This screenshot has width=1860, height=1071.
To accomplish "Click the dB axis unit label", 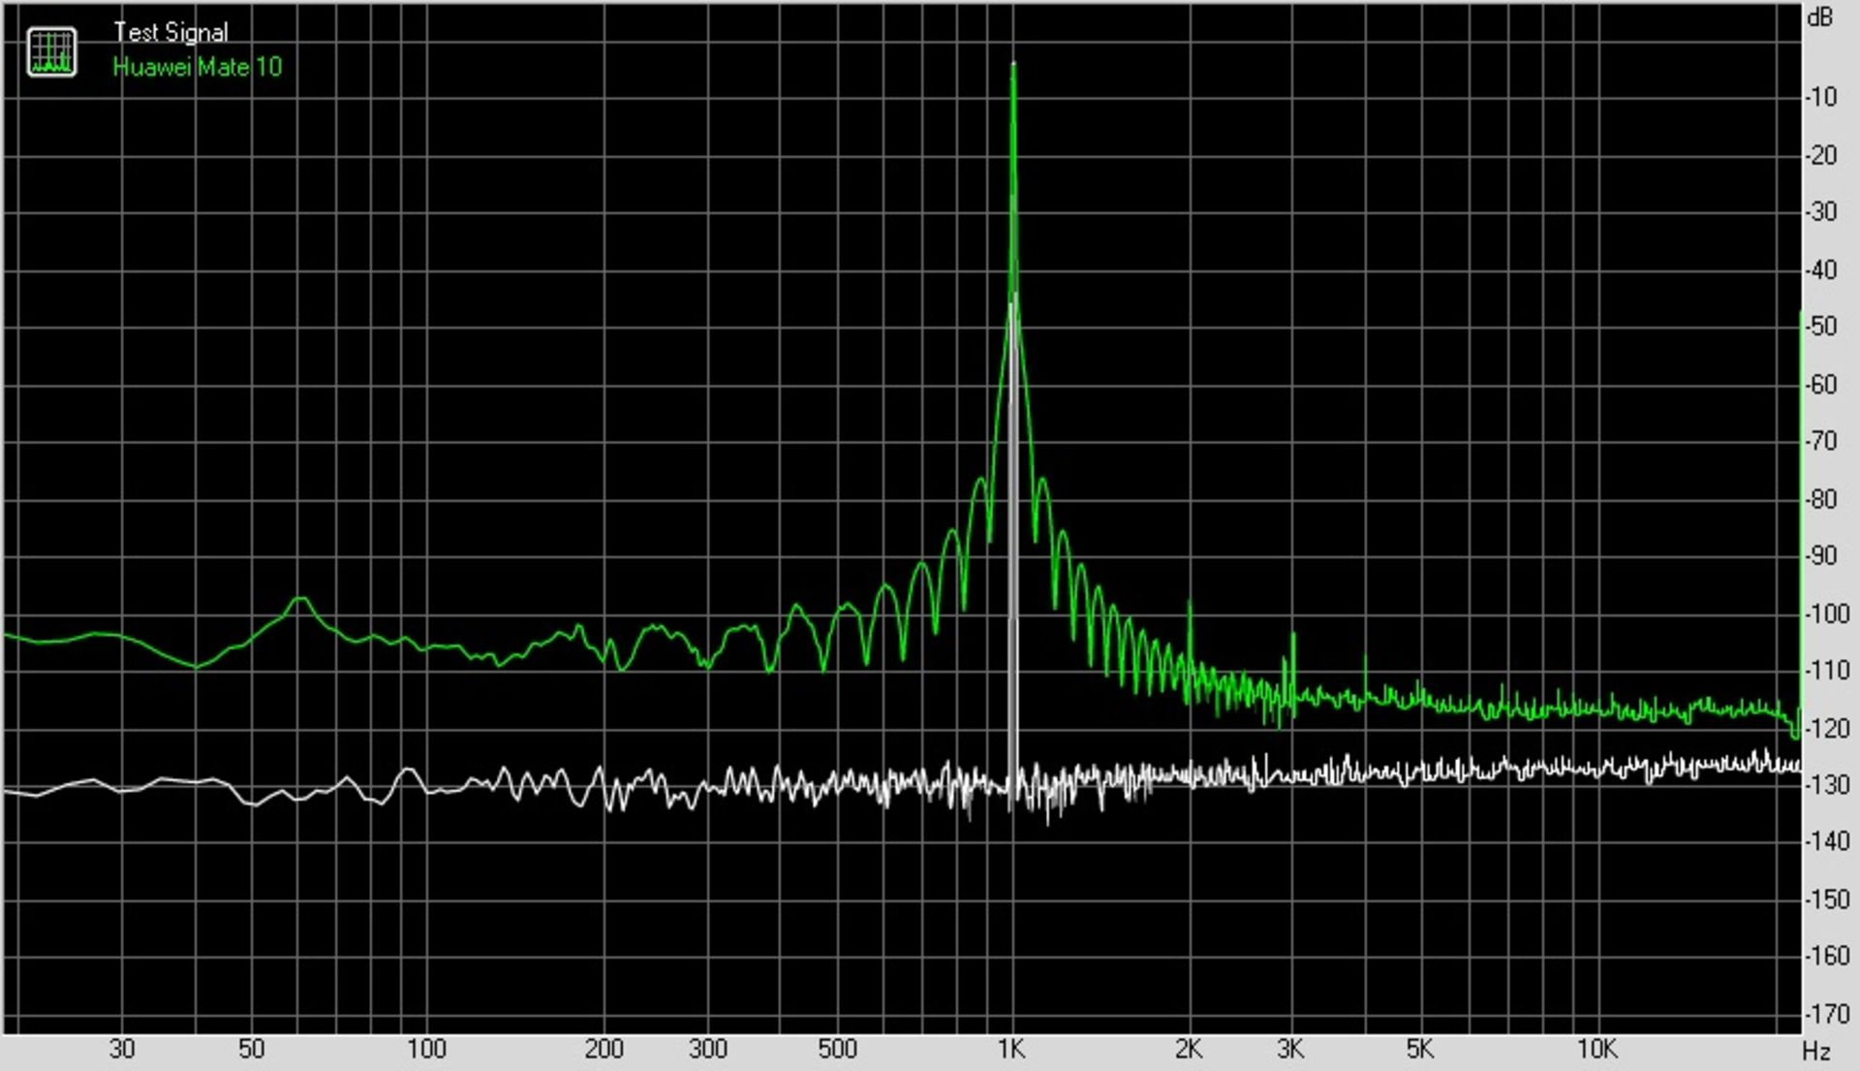I will [x=1819, y=16].
